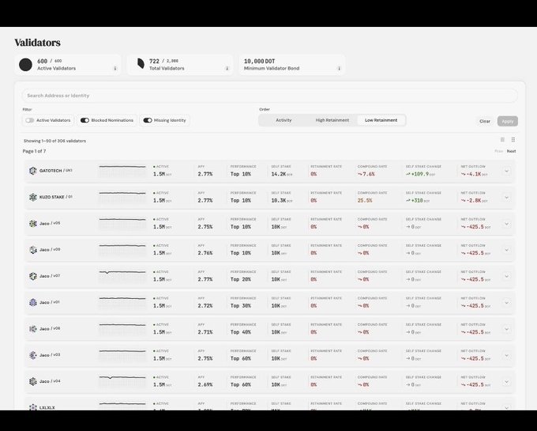Expand the Jaco / v04 row chevron

coord(506,381)
